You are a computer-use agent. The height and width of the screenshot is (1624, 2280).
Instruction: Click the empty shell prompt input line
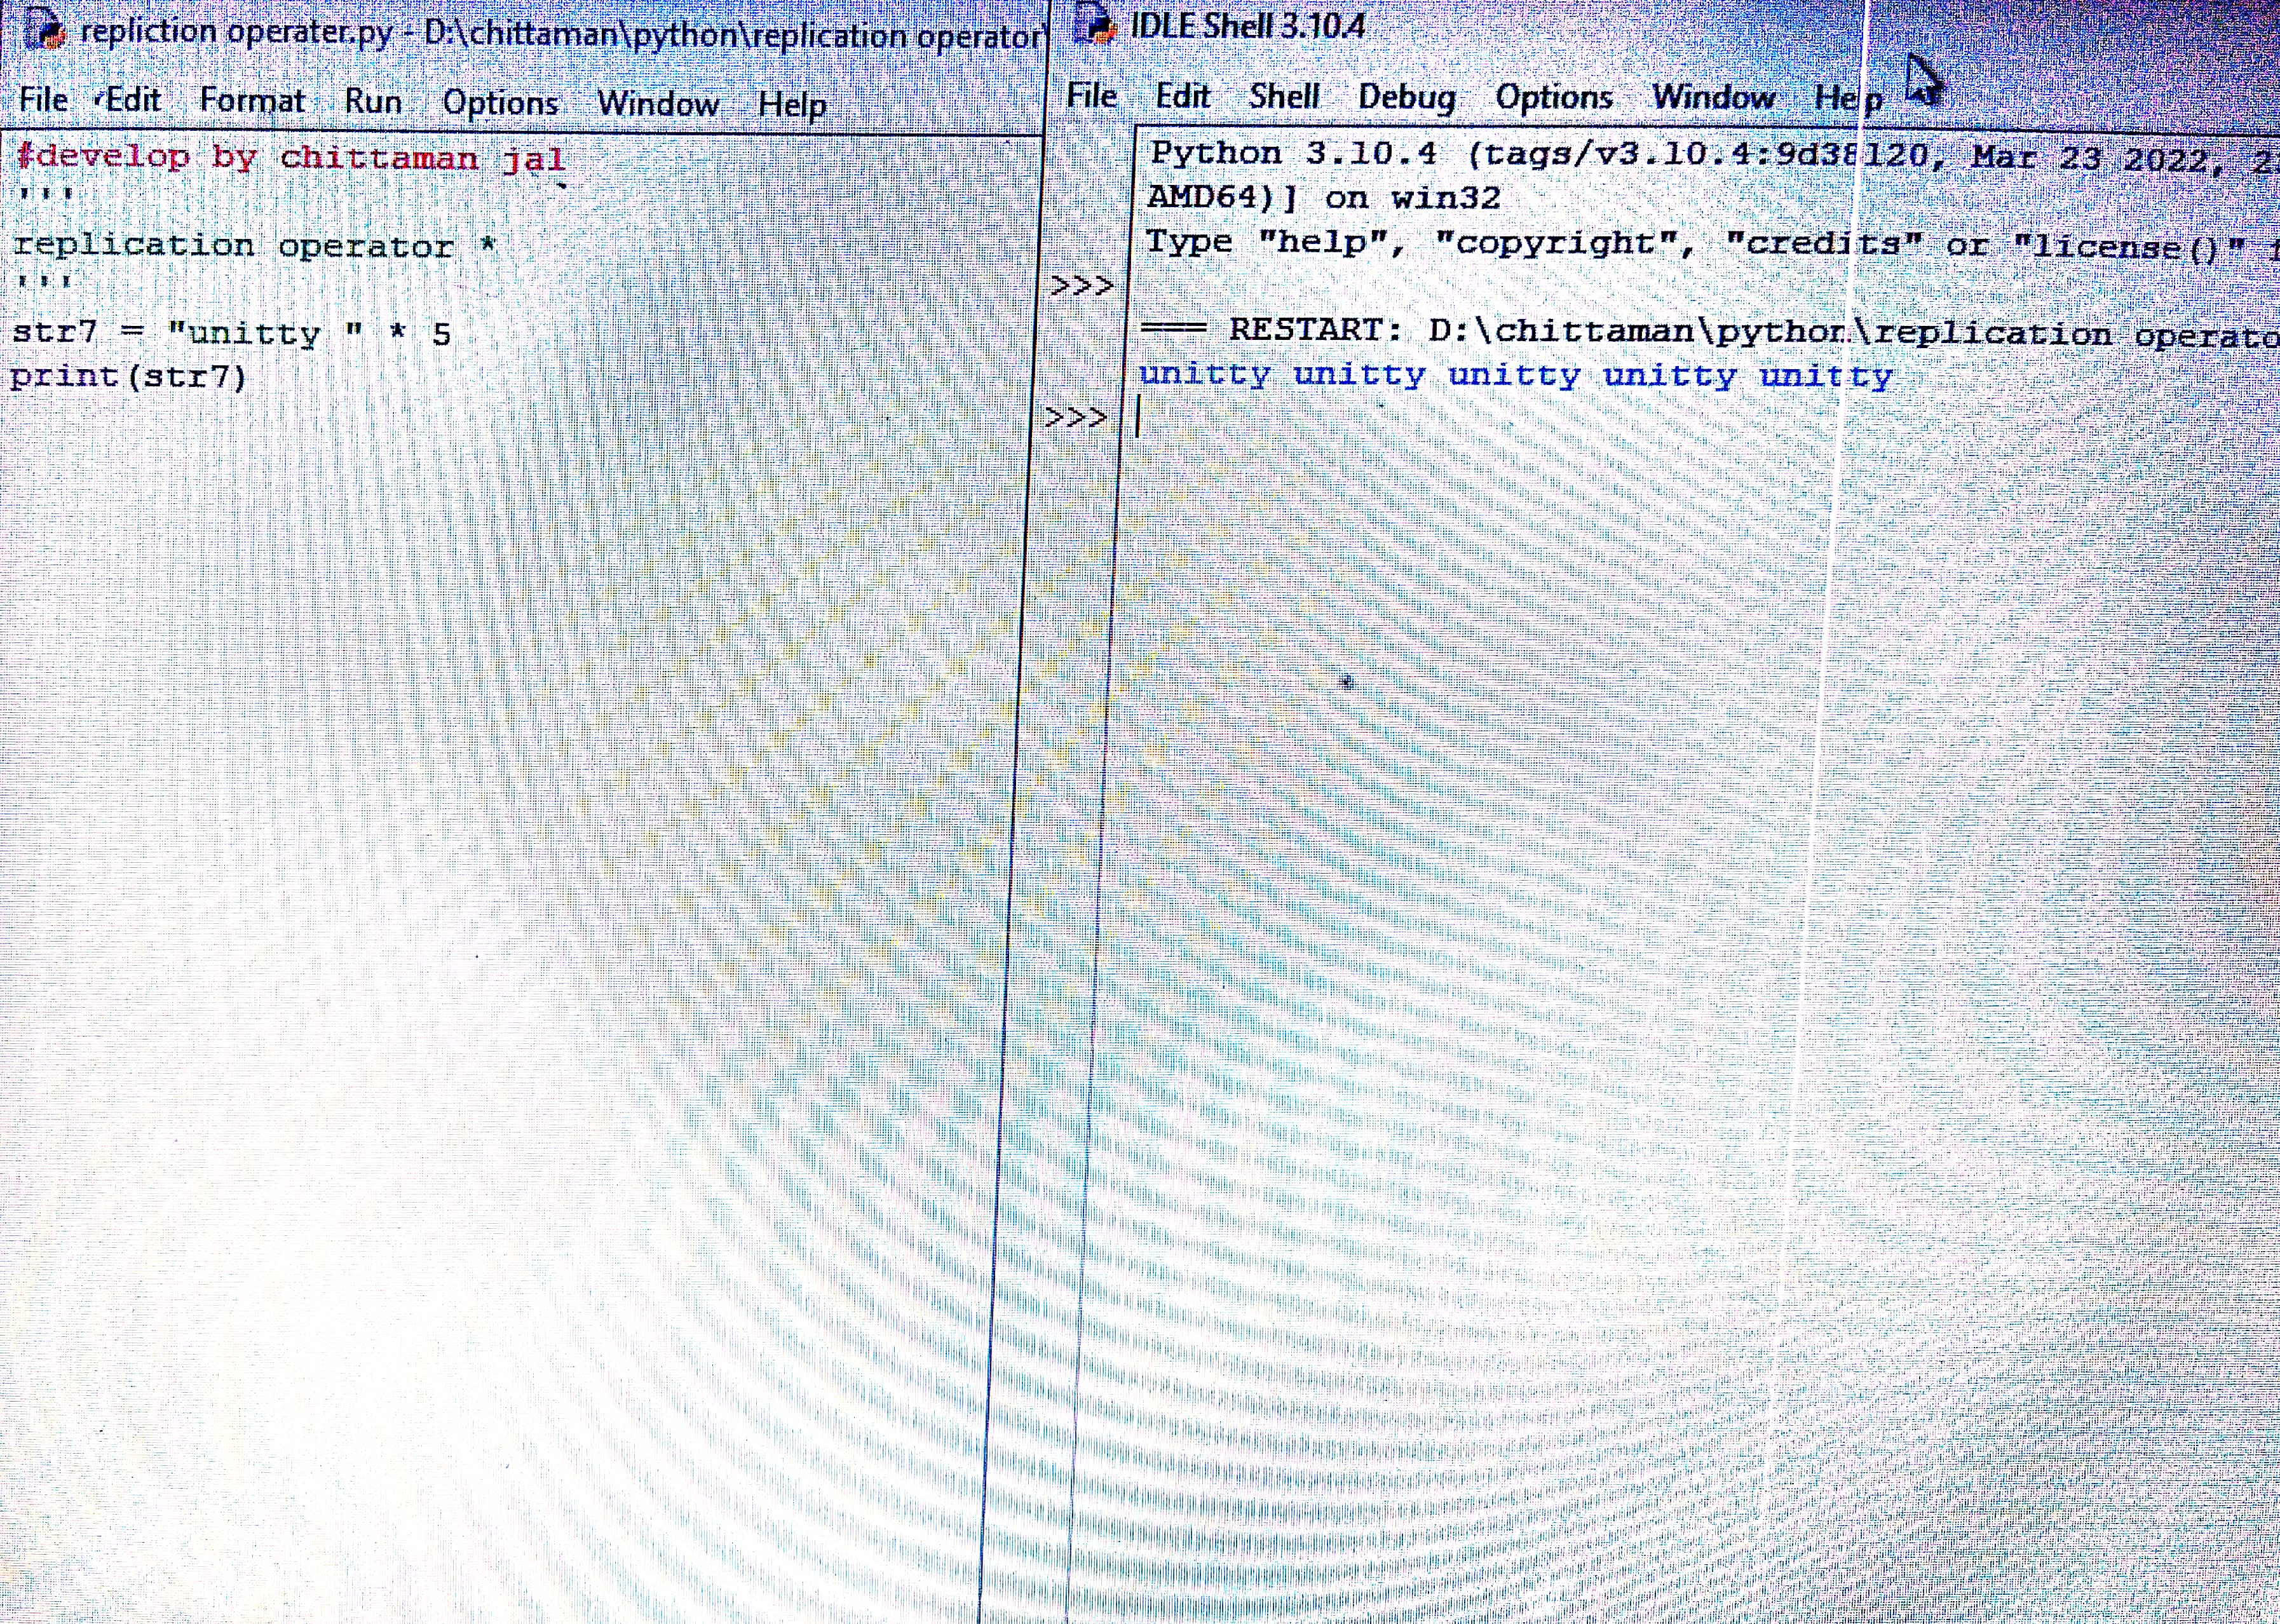click(x=1400, y=418)
